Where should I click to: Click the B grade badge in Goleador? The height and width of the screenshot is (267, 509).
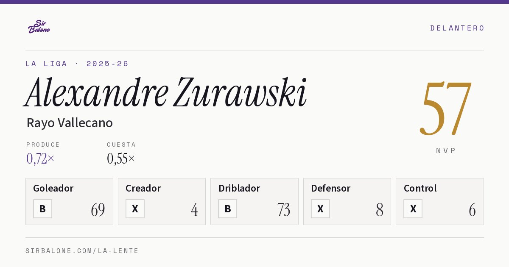click(42, 209)
